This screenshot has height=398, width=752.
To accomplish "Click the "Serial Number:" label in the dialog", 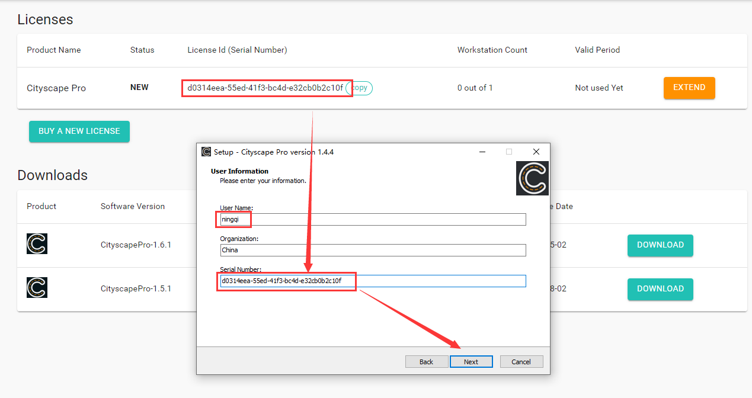I will (x=240, y=269).
